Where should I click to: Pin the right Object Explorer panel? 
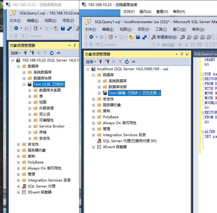tap(182, 54)
